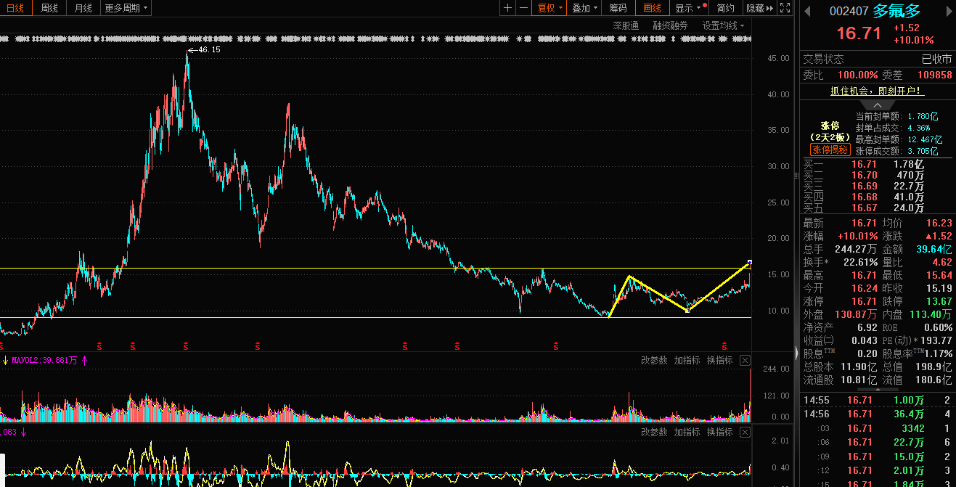The width and height of the screenshot is (956, 487).
Task: Click the 外盘 value 130.87万
Action: 856,314
